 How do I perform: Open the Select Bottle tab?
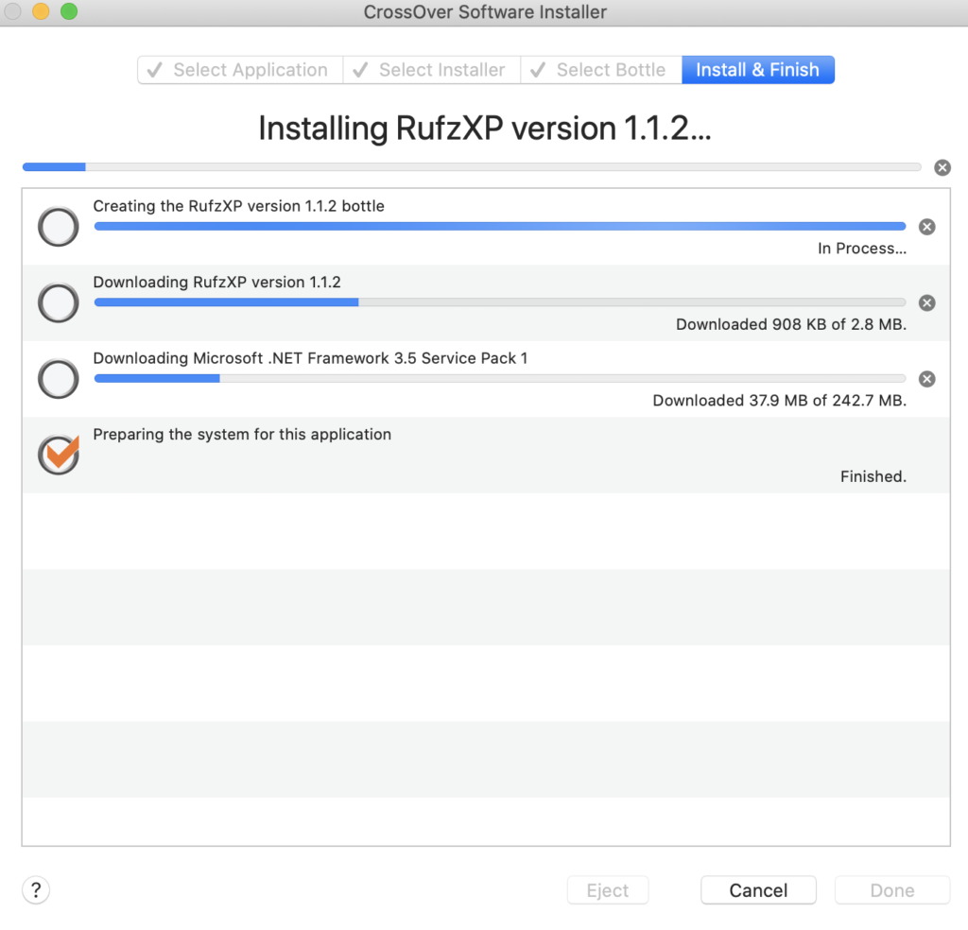coord(601,70)
